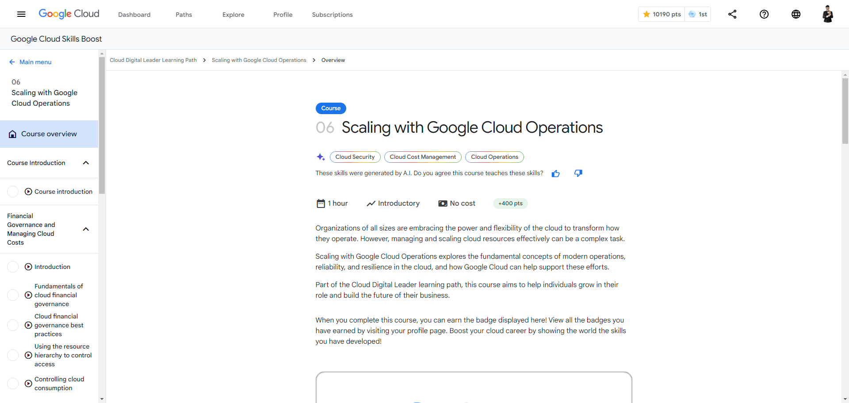
Task: Click the back arrow beside Main menu
Action: (12, 62)
